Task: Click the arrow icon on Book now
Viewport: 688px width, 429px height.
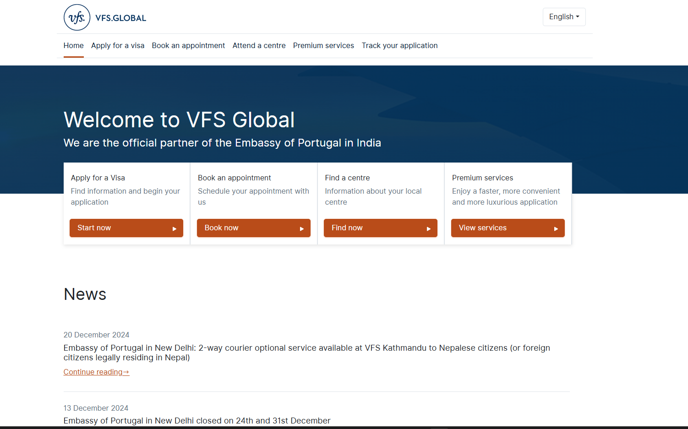Action: 301,228
